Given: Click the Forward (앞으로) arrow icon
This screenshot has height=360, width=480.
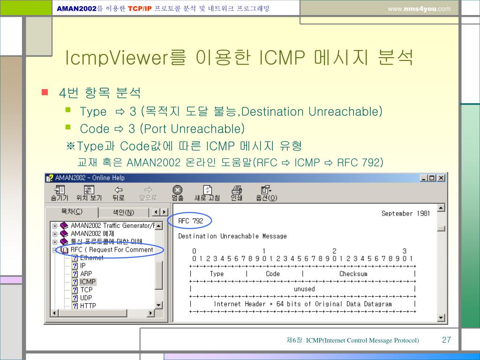Looking at the screenshot, I should [148, 190].
